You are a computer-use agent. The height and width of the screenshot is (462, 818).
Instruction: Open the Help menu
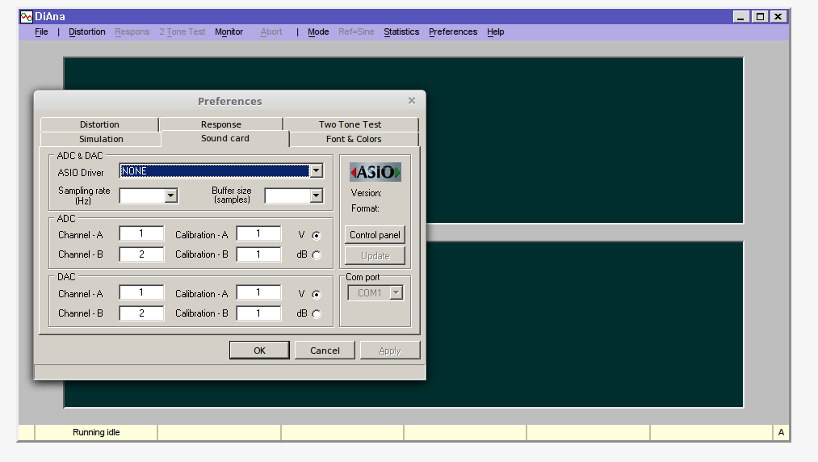(x=496, y=31)
